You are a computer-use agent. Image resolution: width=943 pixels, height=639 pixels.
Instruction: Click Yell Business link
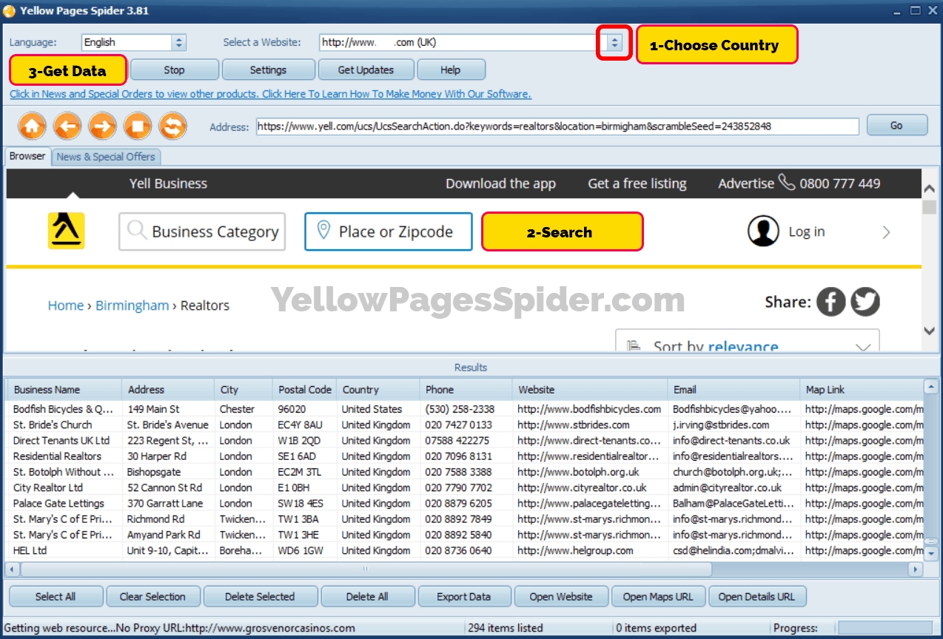point(168,183)
